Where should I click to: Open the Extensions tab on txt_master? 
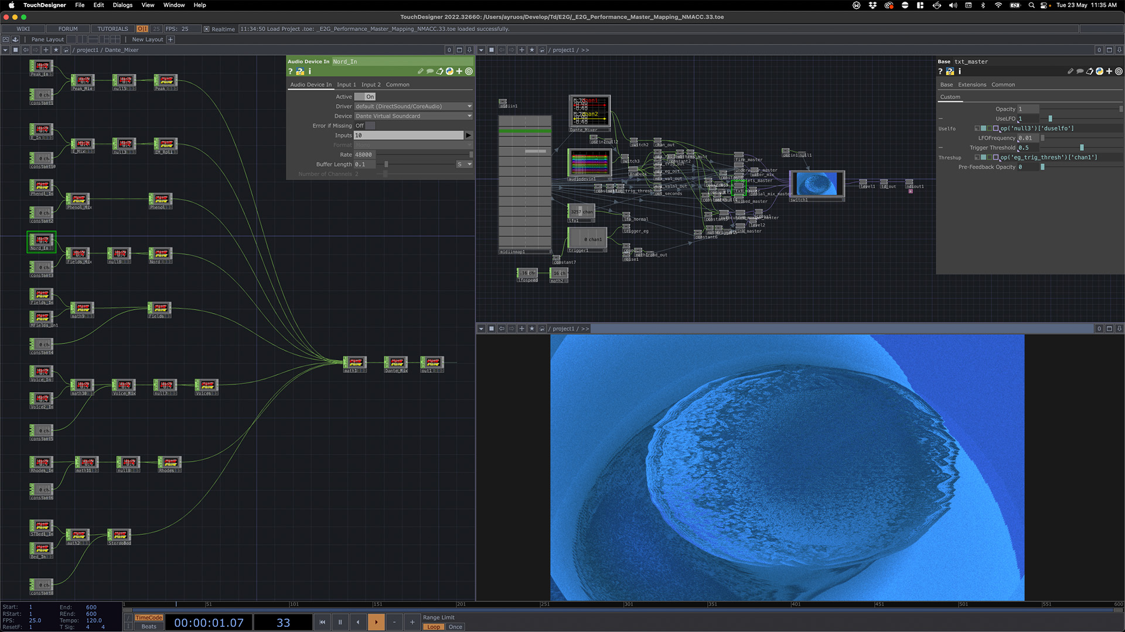[973, 84]
